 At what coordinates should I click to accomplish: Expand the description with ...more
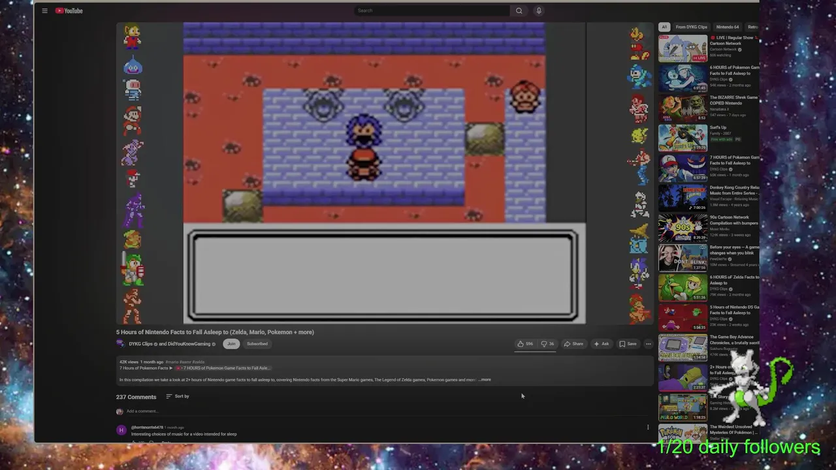pyautogui.click(x=485, y=380)
